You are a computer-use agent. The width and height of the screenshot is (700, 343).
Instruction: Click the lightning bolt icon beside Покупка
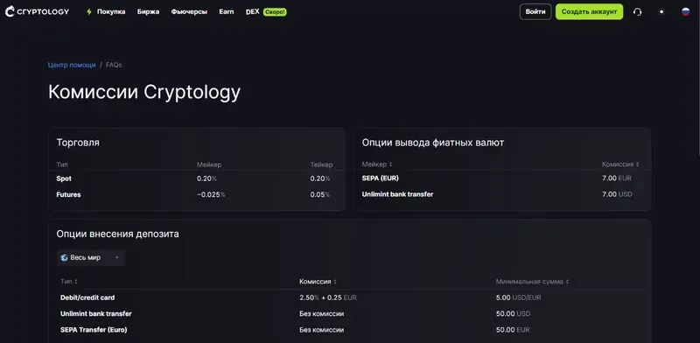[x=89, y=12]
